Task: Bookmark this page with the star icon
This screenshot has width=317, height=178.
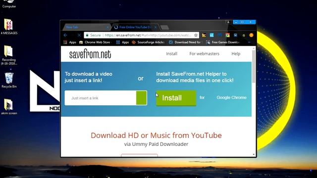Action: pyautogui.click(x=196, y=35)
